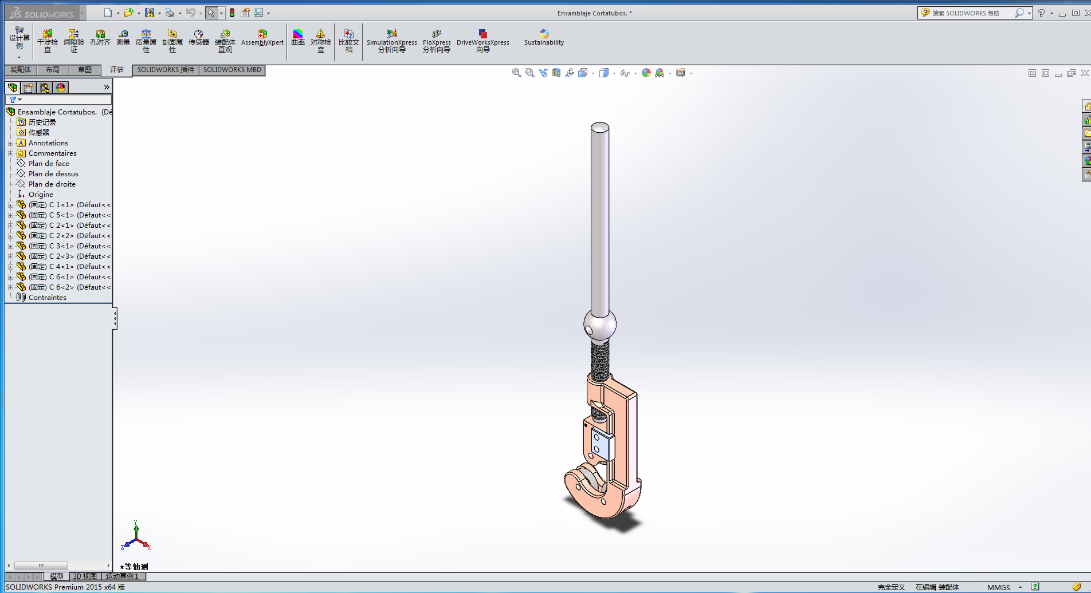Screen dimensions: 1091x593
Task: Open the ConfigurationManager panel tab
Action: click(x=45, y=88)
